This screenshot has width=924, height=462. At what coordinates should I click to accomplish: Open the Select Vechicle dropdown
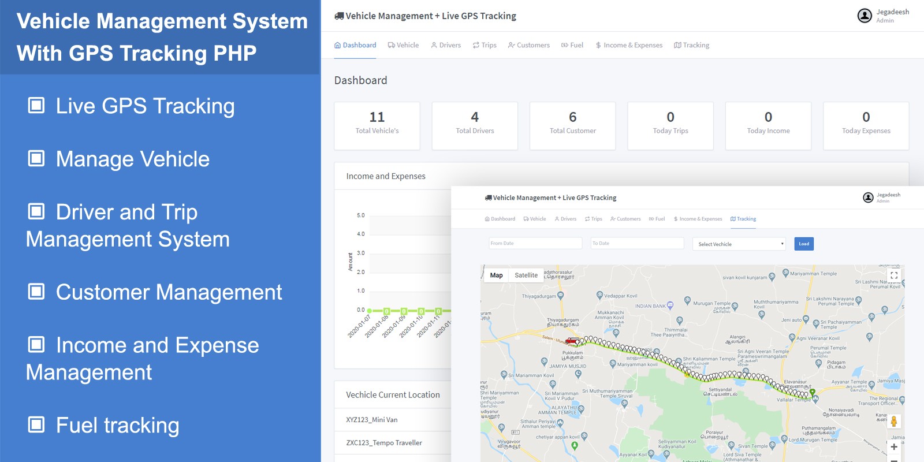click(x=739, y=244)
